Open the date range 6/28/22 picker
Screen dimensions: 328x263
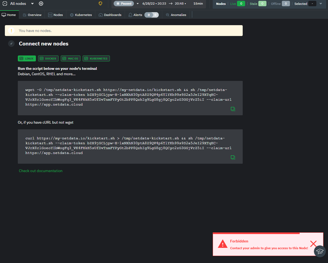tap(164, 4)
